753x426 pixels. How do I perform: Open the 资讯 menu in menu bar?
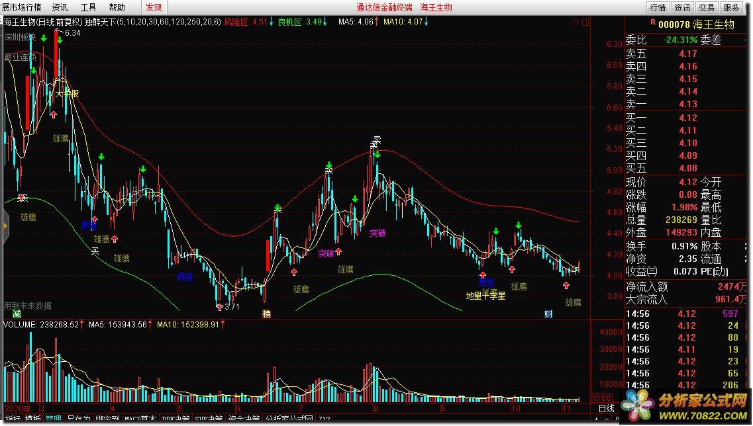coord(60,7)
